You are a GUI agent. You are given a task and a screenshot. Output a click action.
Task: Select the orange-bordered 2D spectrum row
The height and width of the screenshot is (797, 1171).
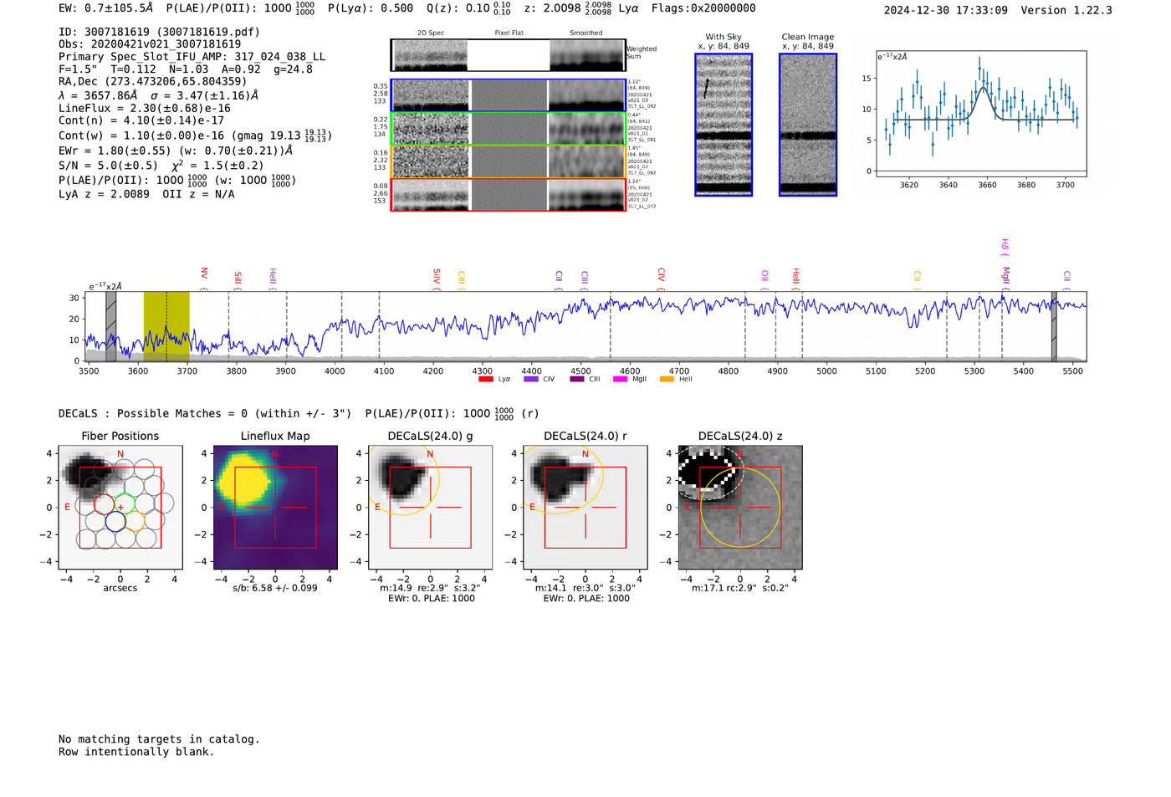[509, 161]
